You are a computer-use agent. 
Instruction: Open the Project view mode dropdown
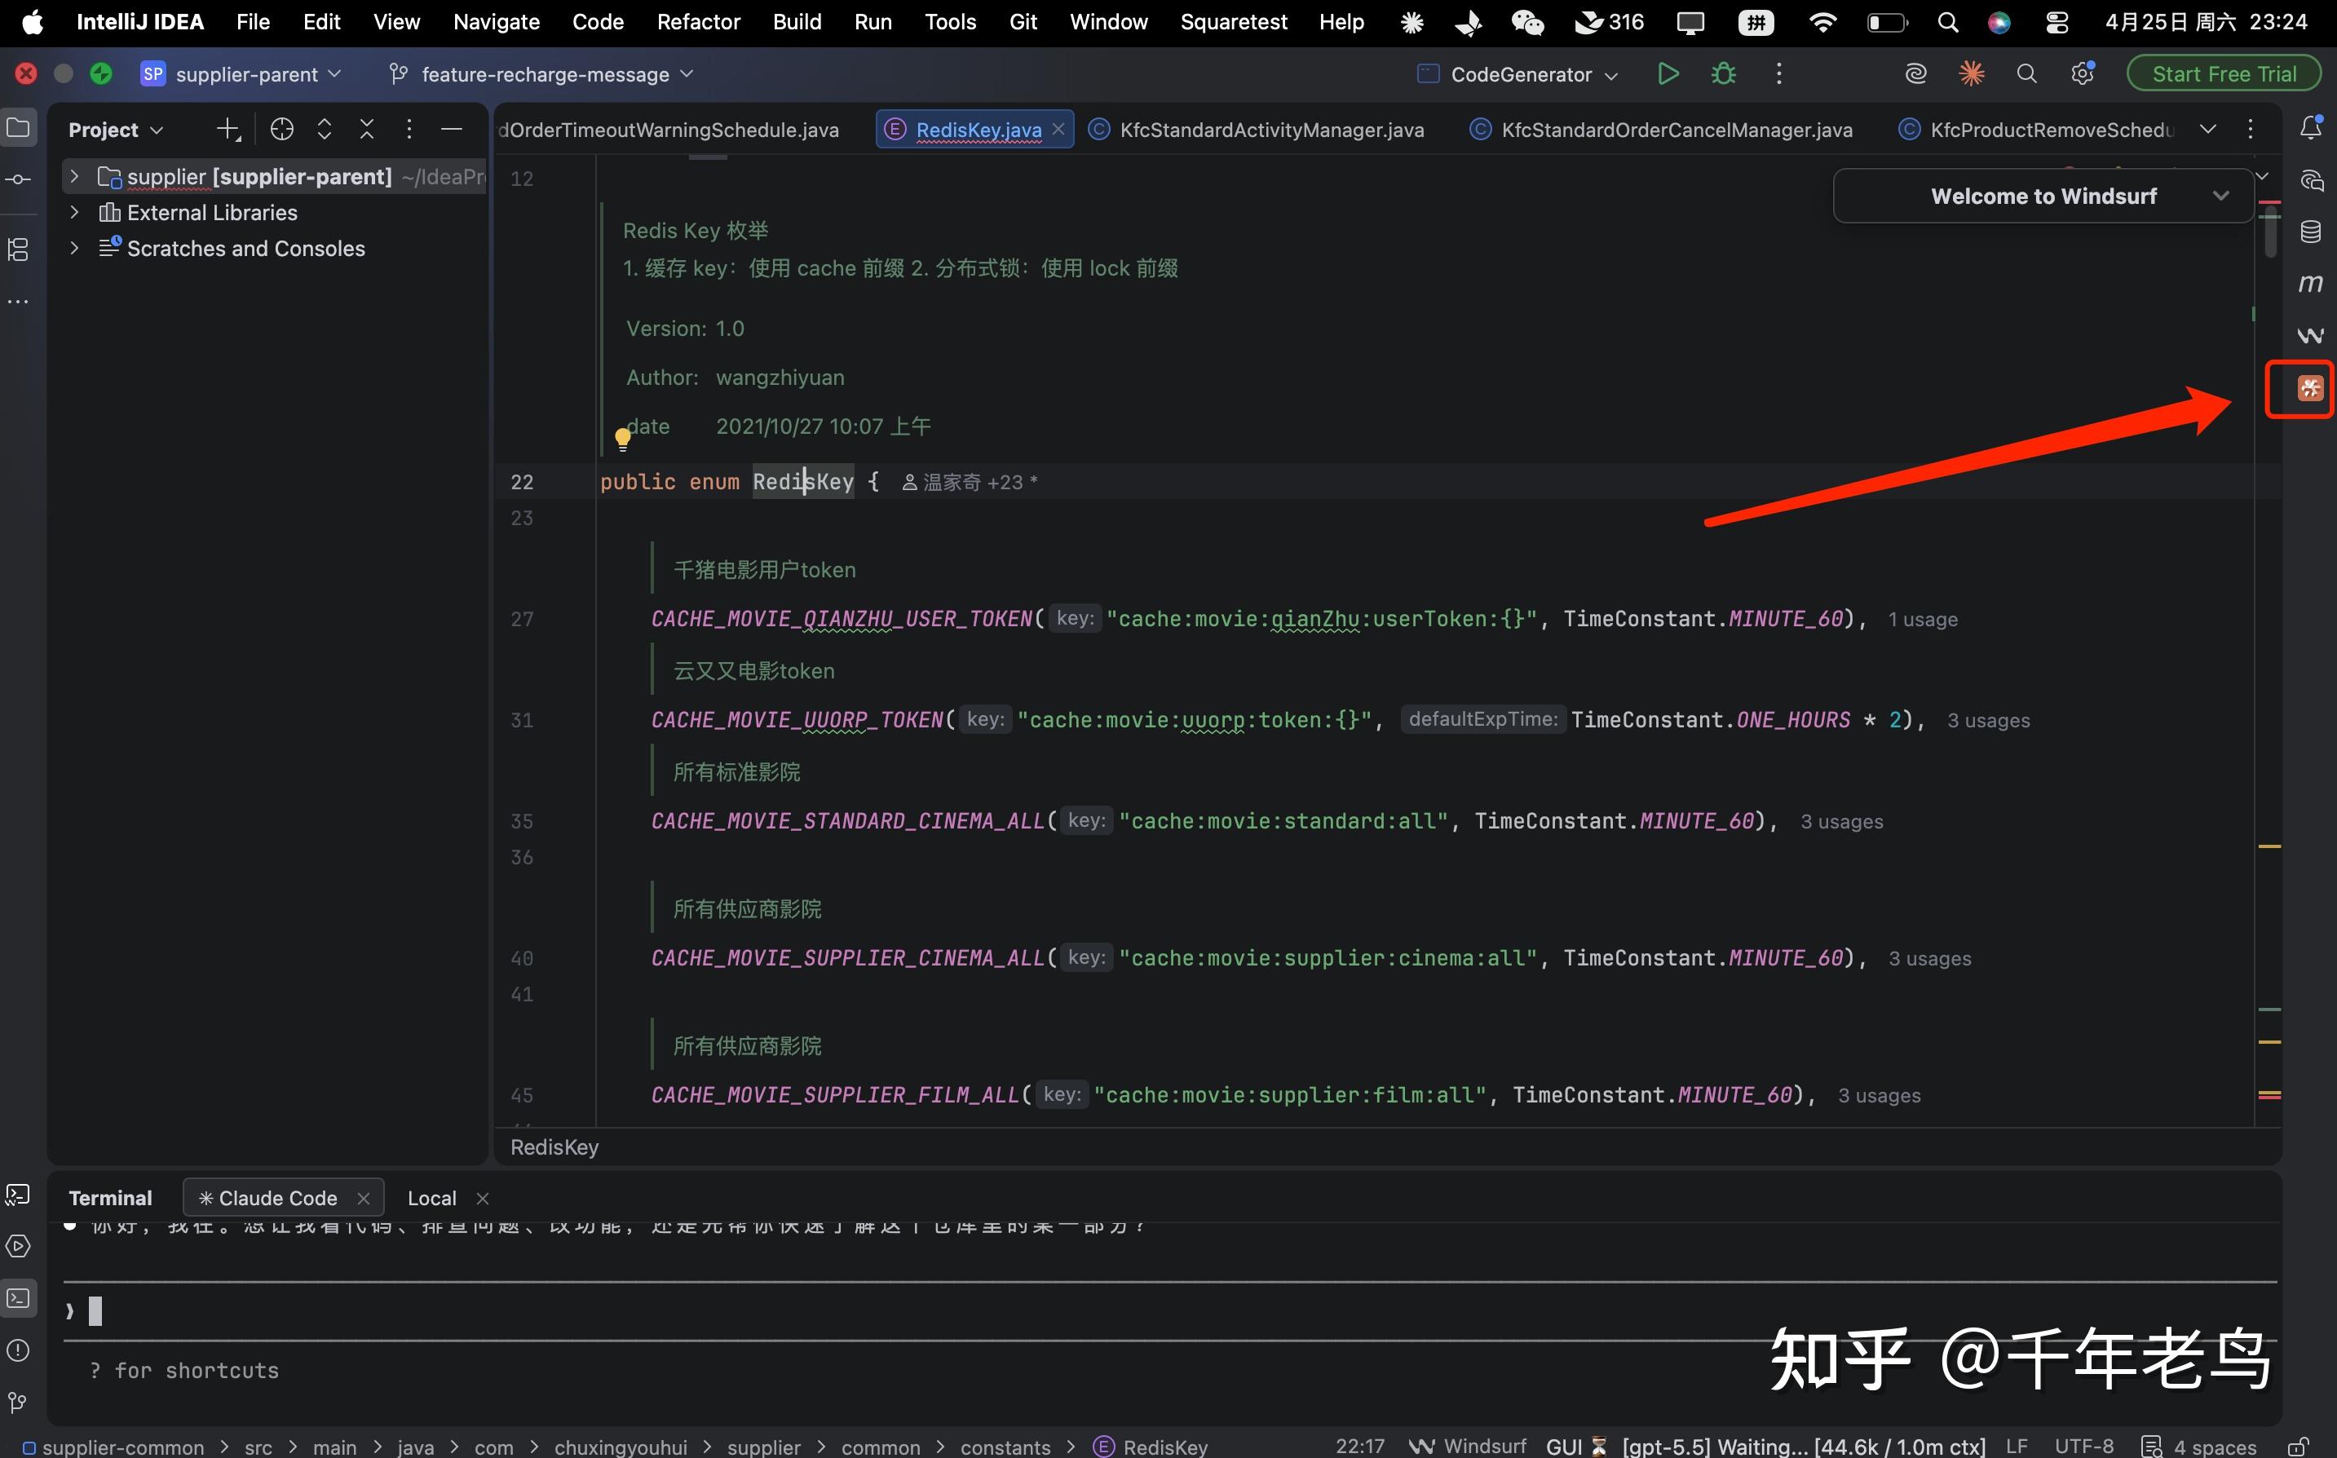click(x=116, y=129)
